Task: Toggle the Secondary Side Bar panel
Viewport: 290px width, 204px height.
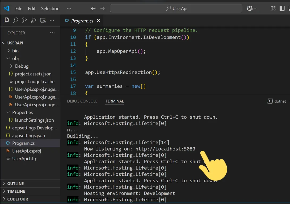Action: [x=289, y=8]
